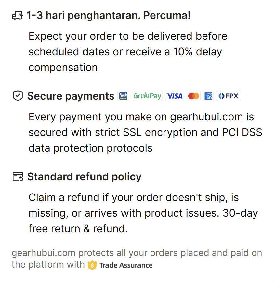This screenshot has height=281, width=275.
Task: Click the delivery truck icon
Action: [18, 16]
